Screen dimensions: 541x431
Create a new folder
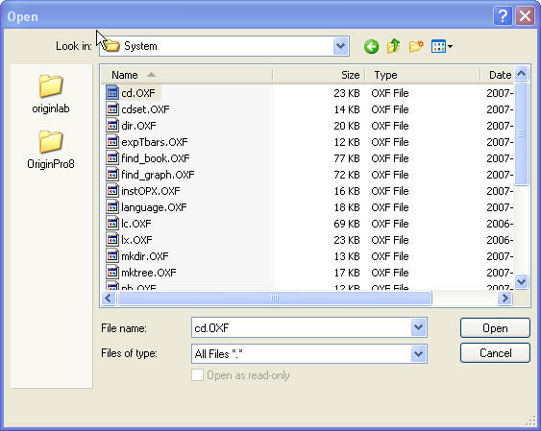416,46
